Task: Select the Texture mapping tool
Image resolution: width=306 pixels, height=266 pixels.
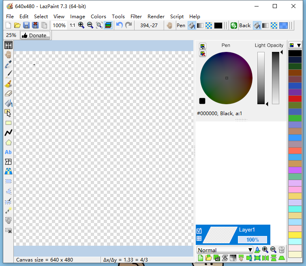Action: pos(8,172)
